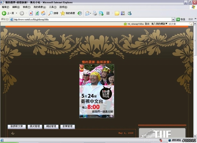Open the 編輯 menu
The height and width of the screenshot is (143, 197).
click(16, 7)
